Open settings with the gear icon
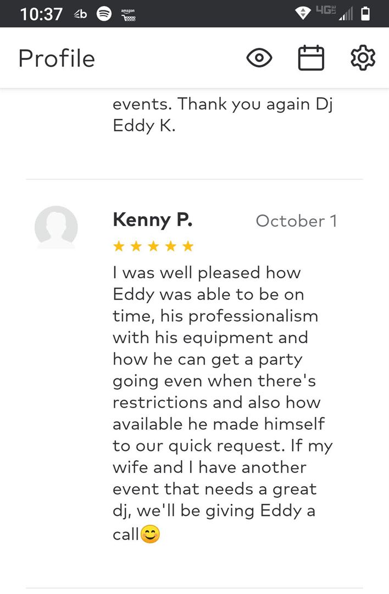This screenshot has width=389, height=594. pos(363,58)
